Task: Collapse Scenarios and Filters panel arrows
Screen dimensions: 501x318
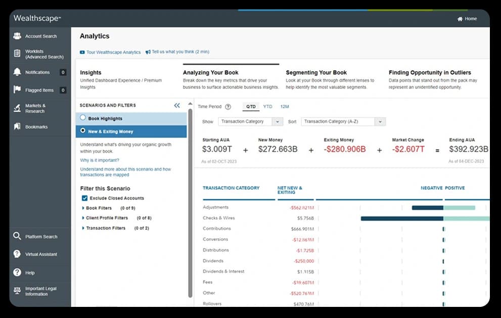Action: tap(177, 105)
